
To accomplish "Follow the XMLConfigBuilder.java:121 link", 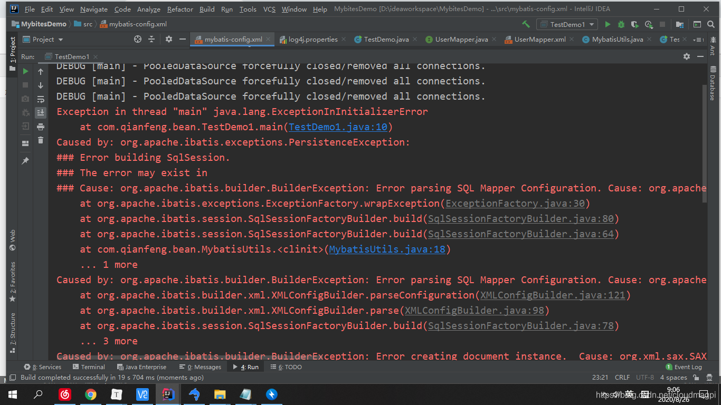I will click(x=553, y=295).
